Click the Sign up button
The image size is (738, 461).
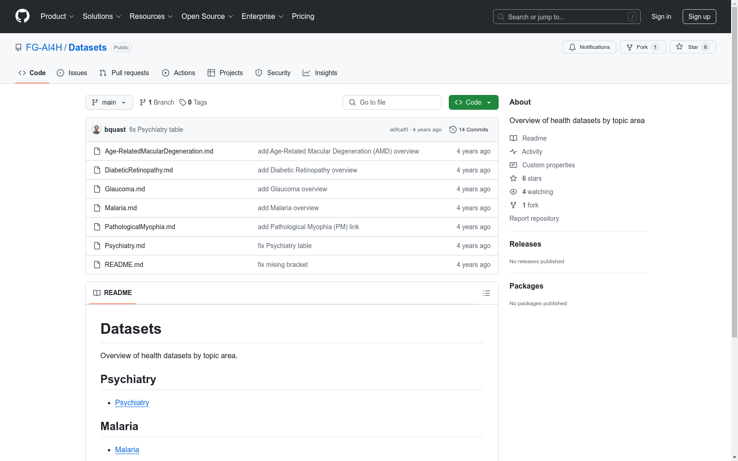699,17
